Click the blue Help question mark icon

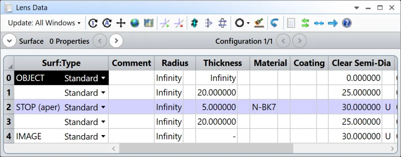346,23
